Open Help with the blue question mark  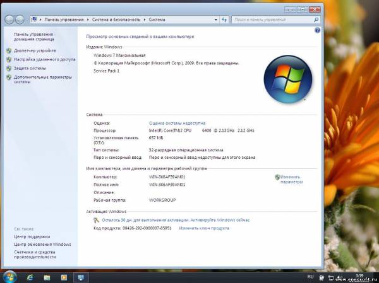317,30
